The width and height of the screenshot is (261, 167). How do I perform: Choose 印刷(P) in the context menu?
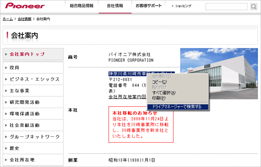[x=177, y=98]
